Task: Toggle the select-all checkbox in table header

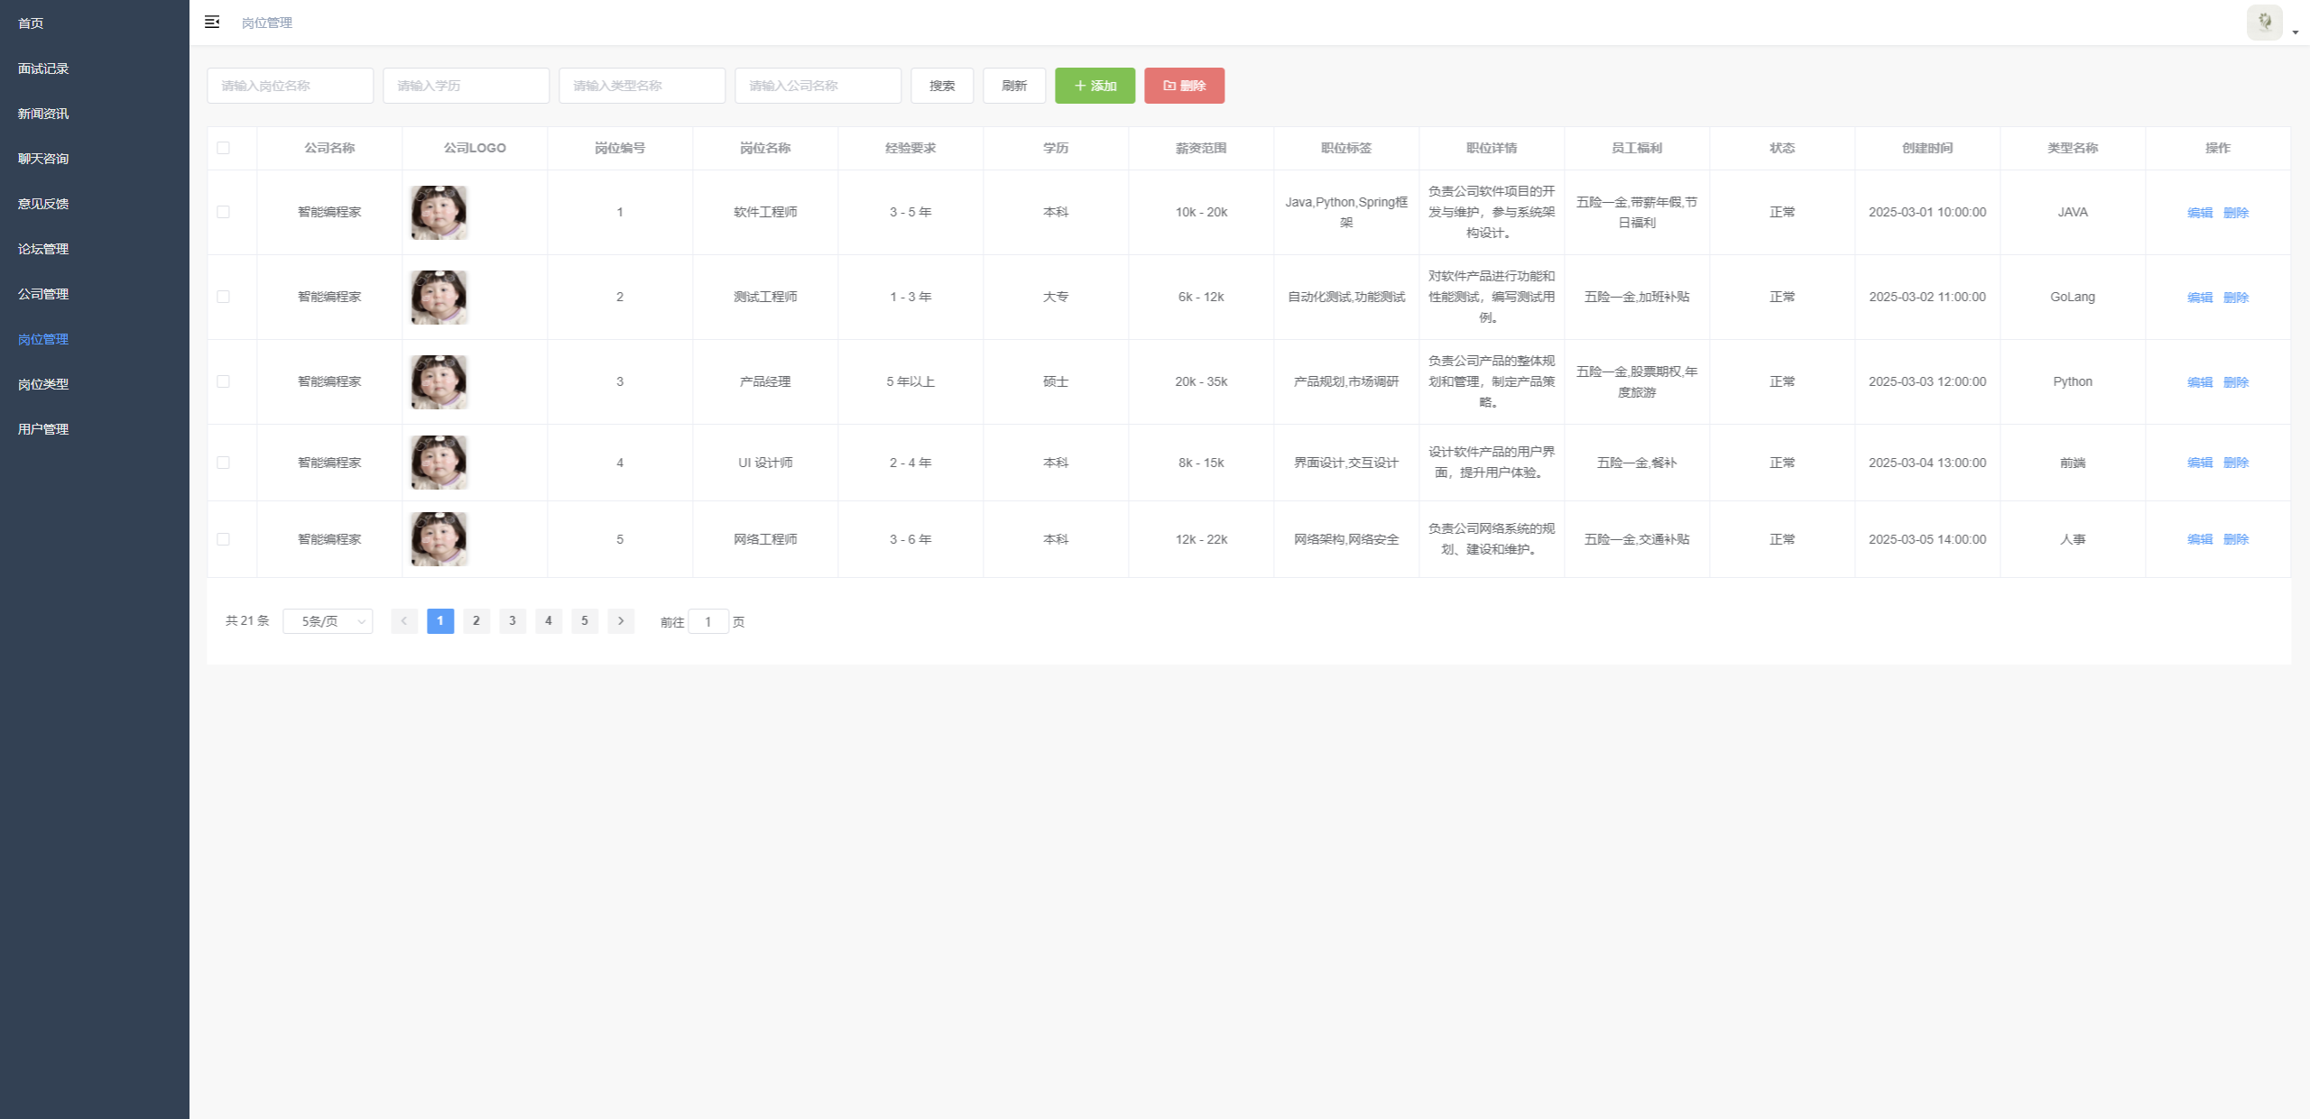Action: [224, 148]
